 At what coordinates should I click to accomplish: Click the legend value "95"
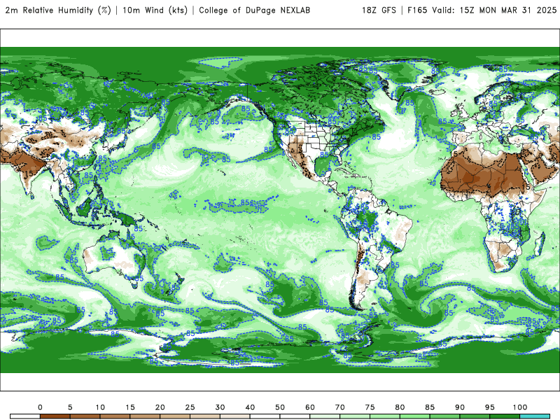point(490,407)
